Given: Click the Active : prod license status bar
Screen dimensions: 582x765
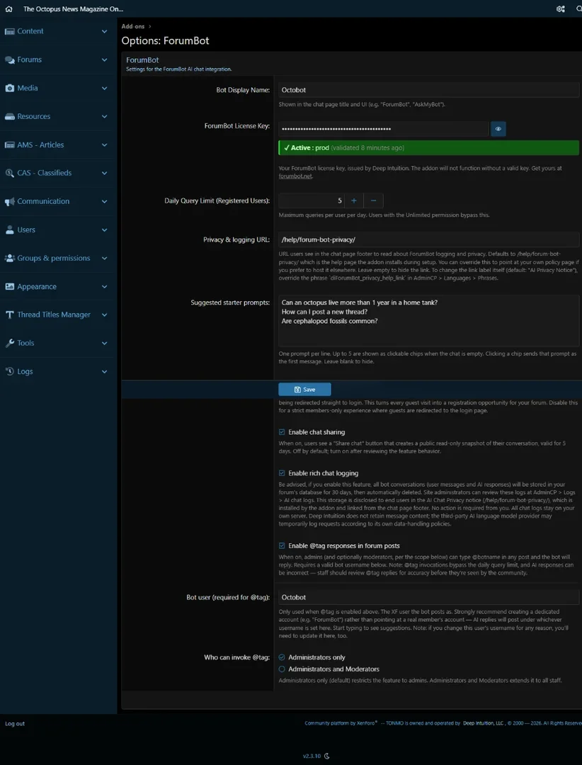Looking at the screenshot, I should pyautogui.click(x=429, y=148).
